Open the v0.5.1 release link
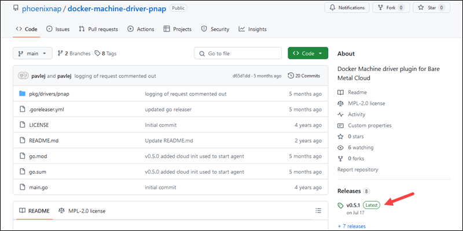The image size is (463, 231). [x=353, y=205]
